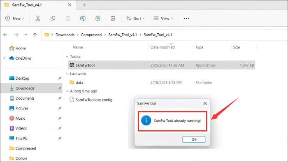The image size is (288, 162).
Task: Open the New item dropdown
Action: [x=15, y=19]
